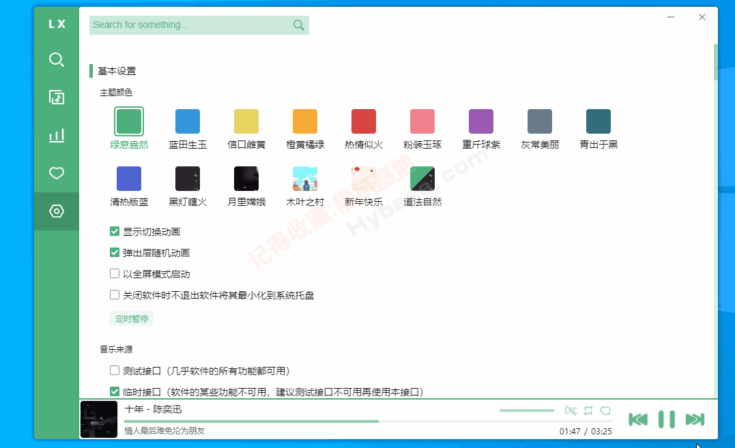Viewport: 735px width, 448px height.
Task: Open the search page from the sidebar
Action: pos(56,59)
